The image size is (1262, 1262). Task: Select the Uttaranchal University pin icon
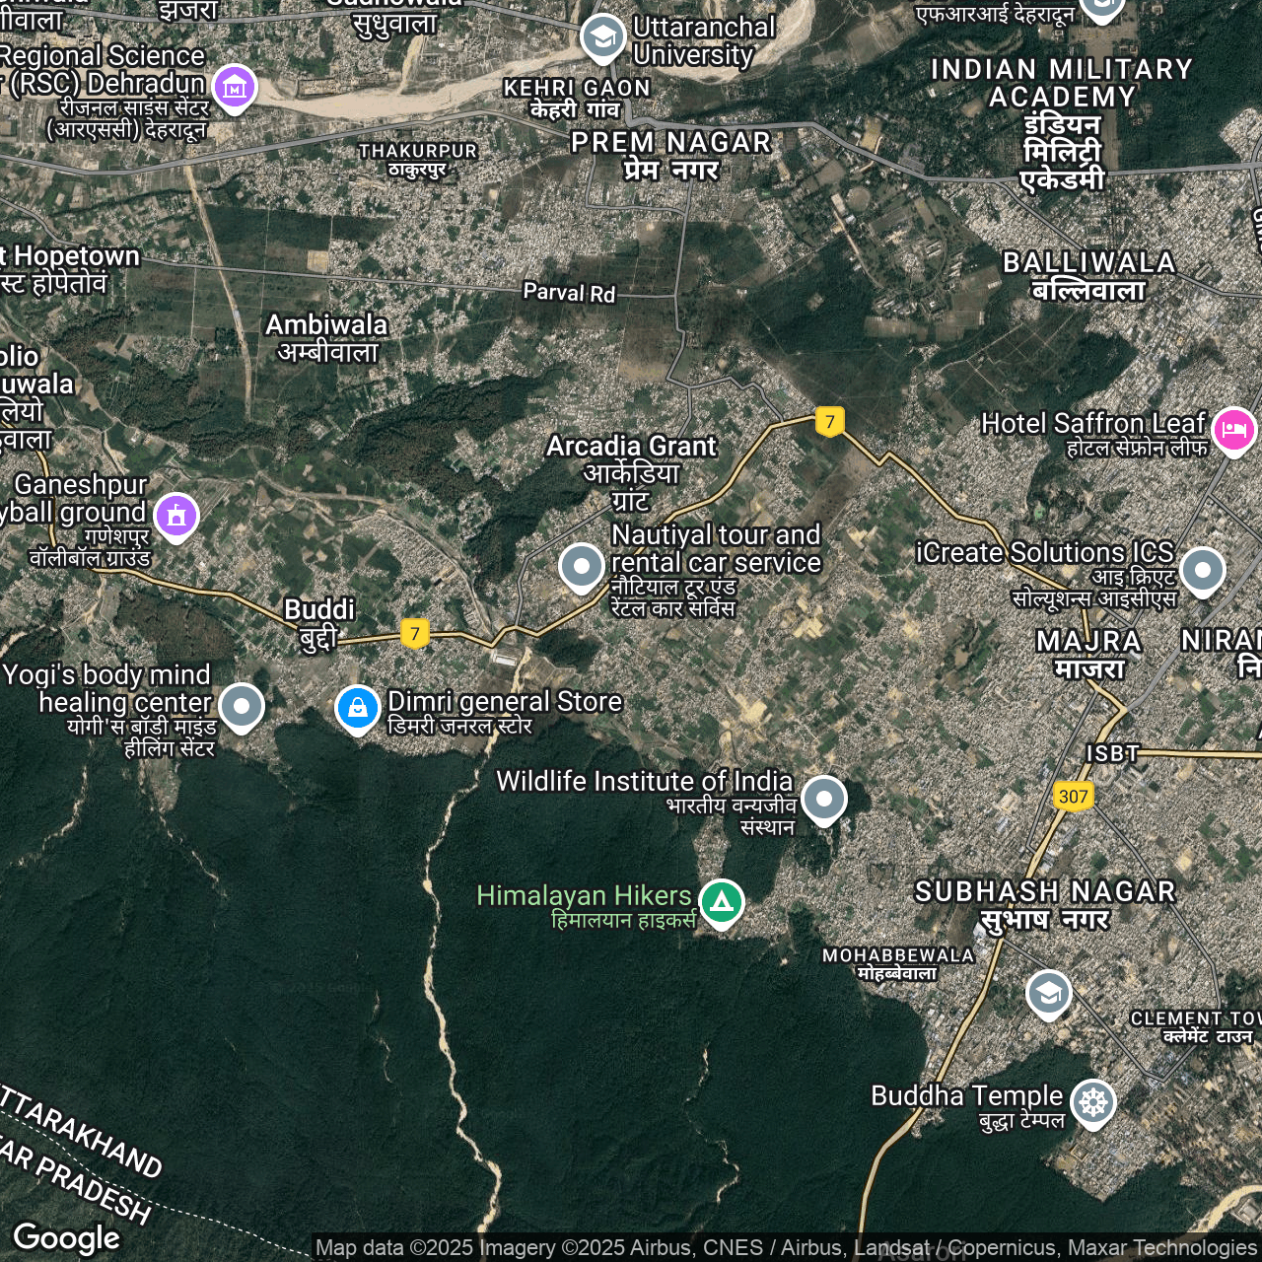pos(602,37)
